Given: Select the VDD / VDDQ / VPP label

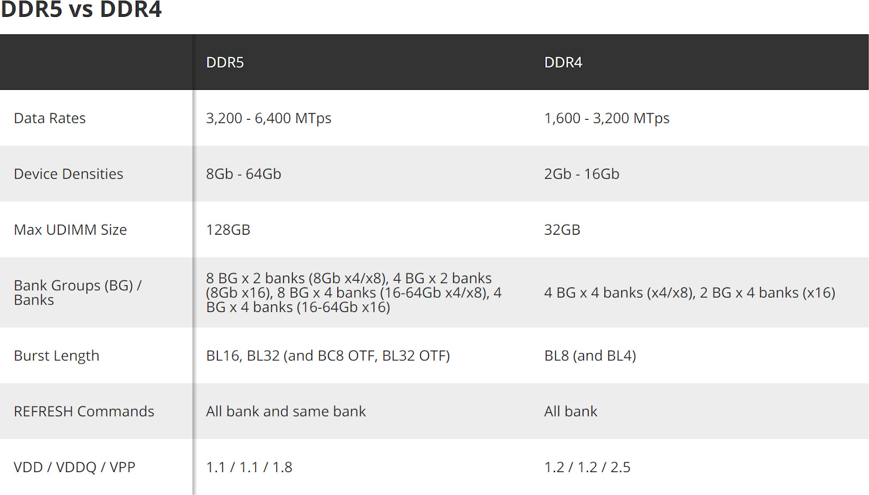Looking at the screenshot, I should [75, 467].
